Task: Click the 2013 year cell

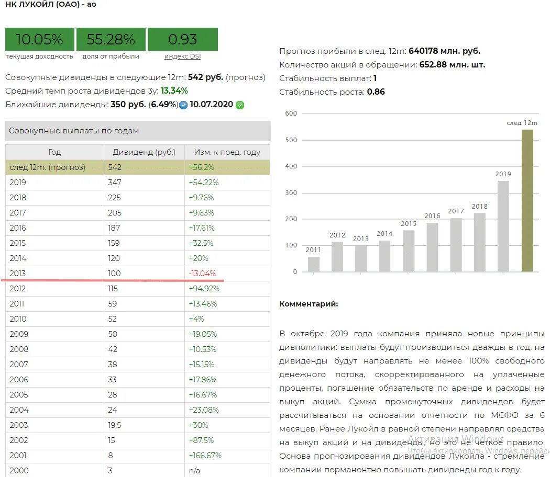Action: click(54, 274)
